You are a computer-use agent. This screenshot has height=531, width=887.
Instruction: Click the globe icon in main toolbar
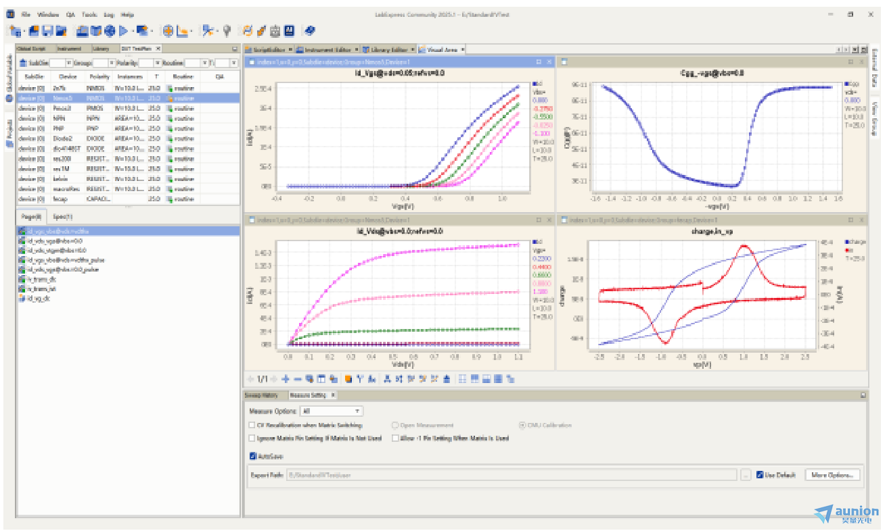tap(109, 30)
